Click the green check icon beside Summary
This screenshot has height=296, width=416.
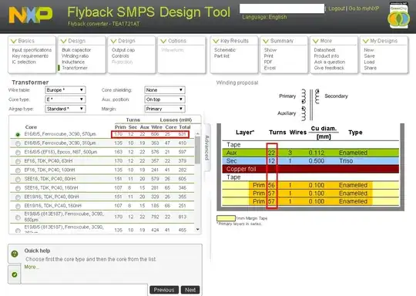coord(266,41)
